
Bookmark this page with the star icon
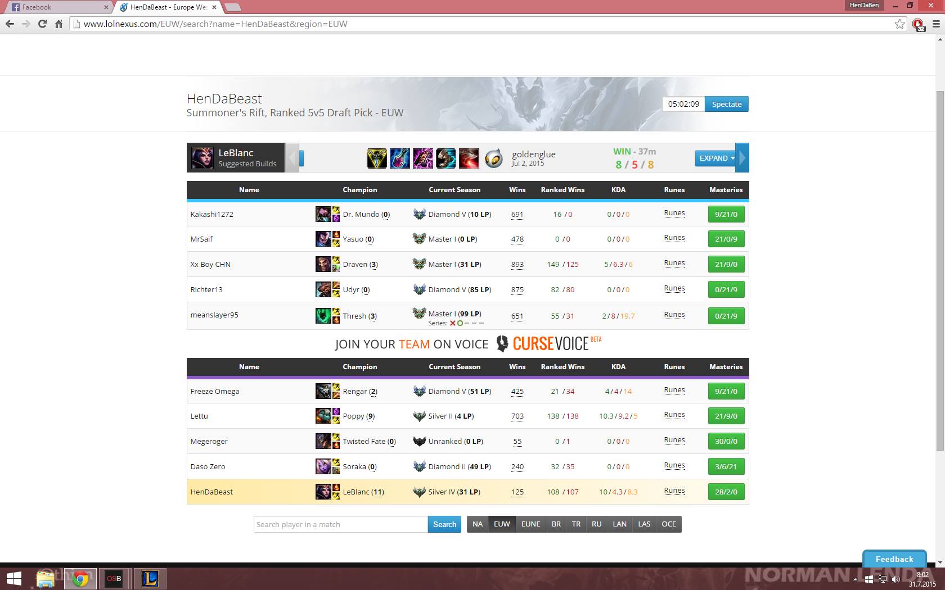point(899,24)
